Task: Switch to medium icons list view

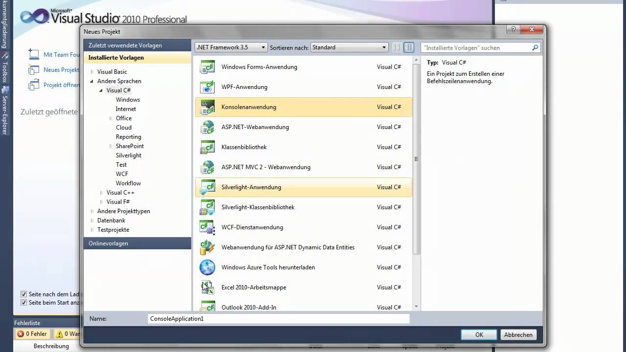Action: [409, 47]
